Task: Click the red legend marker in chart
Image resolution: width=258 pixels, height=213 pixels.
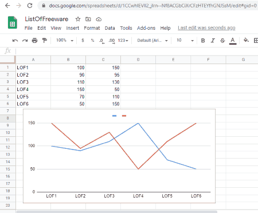Action: pos(124,116)
